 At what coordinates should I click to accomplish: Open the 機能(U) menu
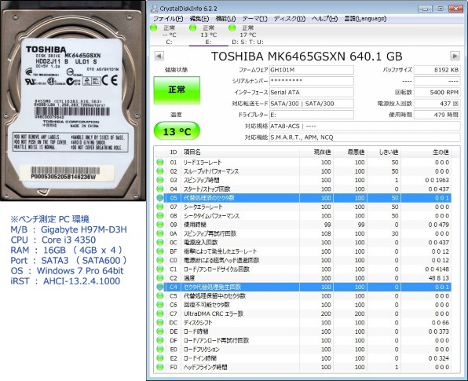click(225, 19)
